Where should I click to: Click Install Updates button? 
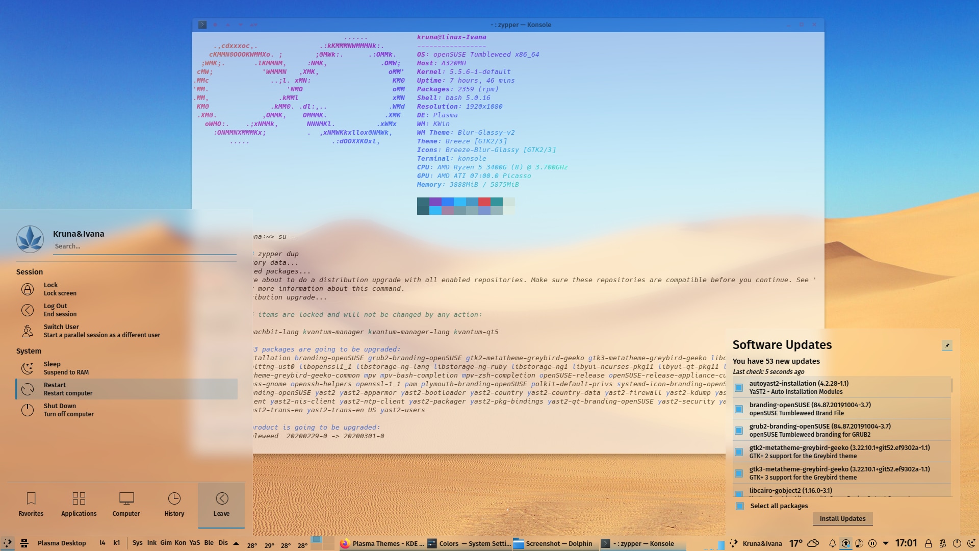[842, 519]
